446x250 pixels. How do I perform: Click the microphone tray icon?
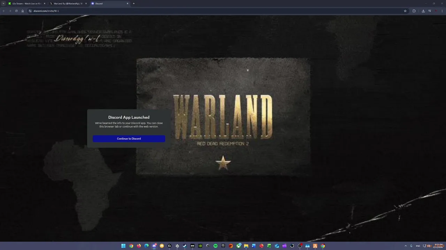tap(412, 246)
